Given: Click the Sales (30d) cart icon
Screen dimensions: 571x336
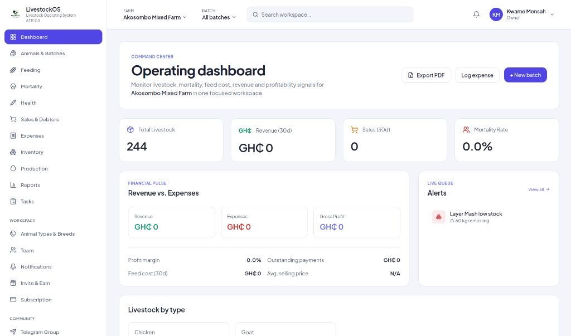Looking at the screenshot, I should (354, 130).
